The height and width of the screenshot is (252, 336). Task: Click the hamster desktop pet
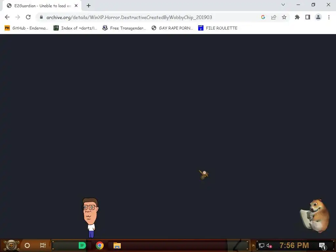click(315, 216)
